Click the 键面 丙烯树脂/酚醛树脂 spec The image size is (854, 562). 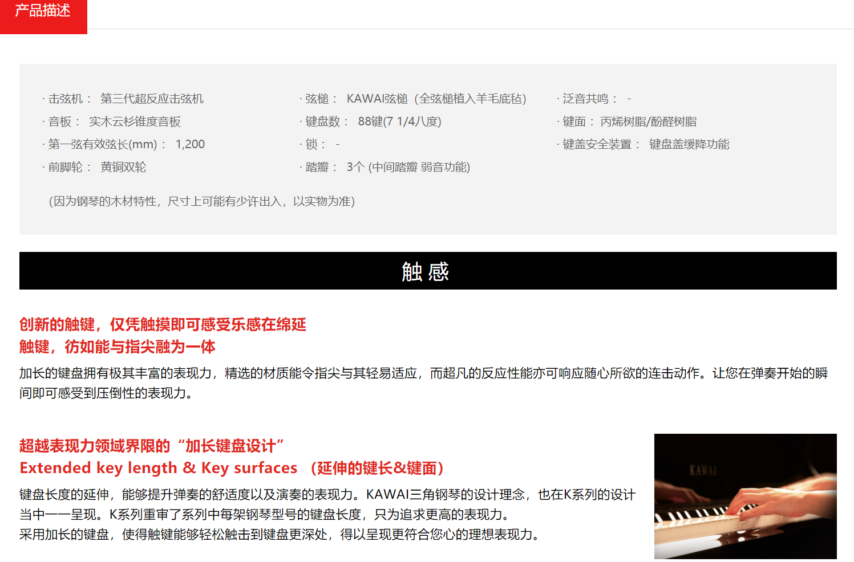tap(627, 121)
